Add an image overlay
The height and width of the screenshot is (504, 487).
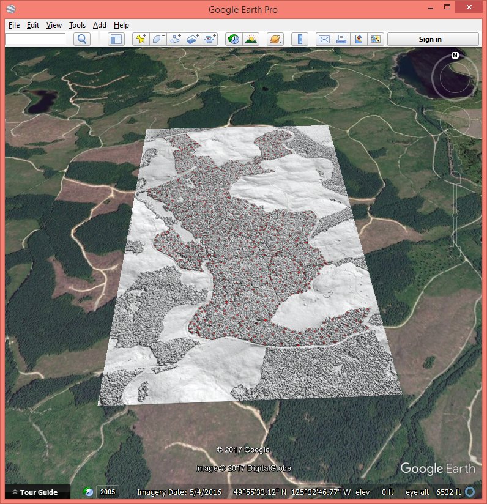193,39
